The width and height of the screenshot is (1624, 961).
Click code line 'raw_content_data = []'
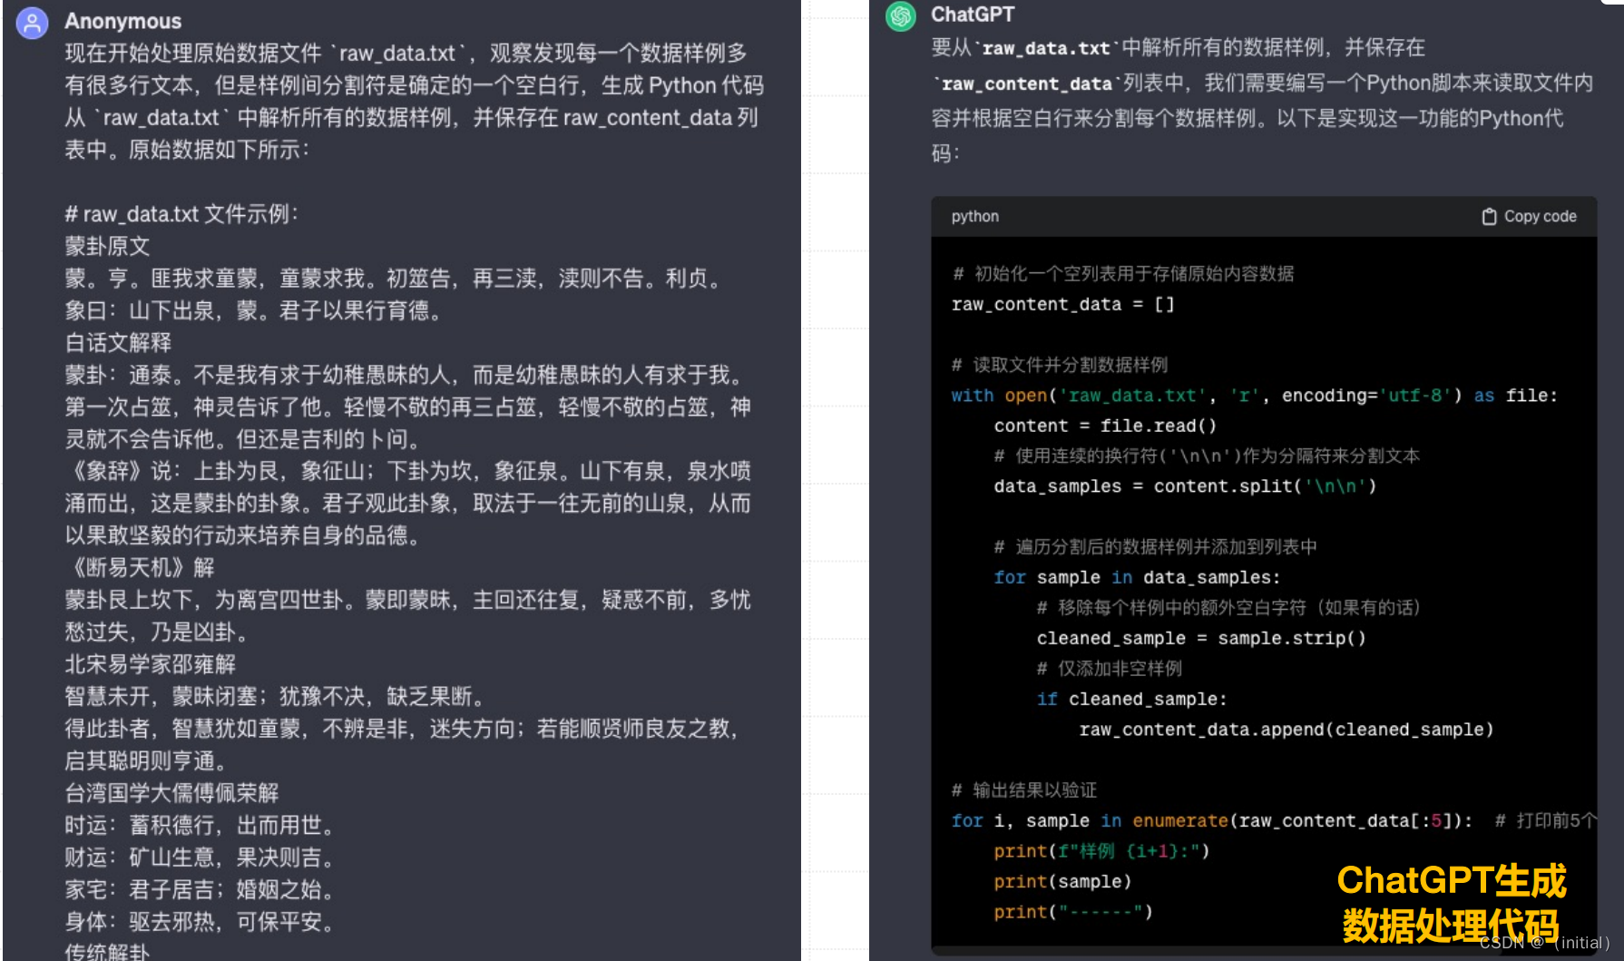(1062, 304)
